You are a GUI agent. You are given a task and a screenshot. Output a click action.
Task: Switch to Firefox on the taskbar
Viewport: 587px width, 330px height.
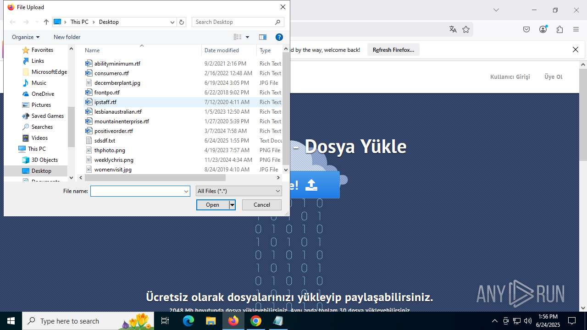[x=233, y=321]
